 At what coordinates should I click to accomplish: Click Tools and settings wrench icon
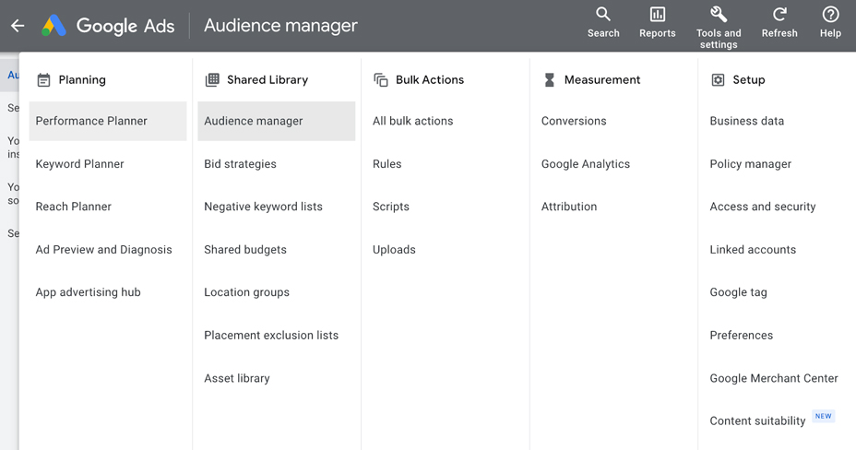tap(719, 14)
